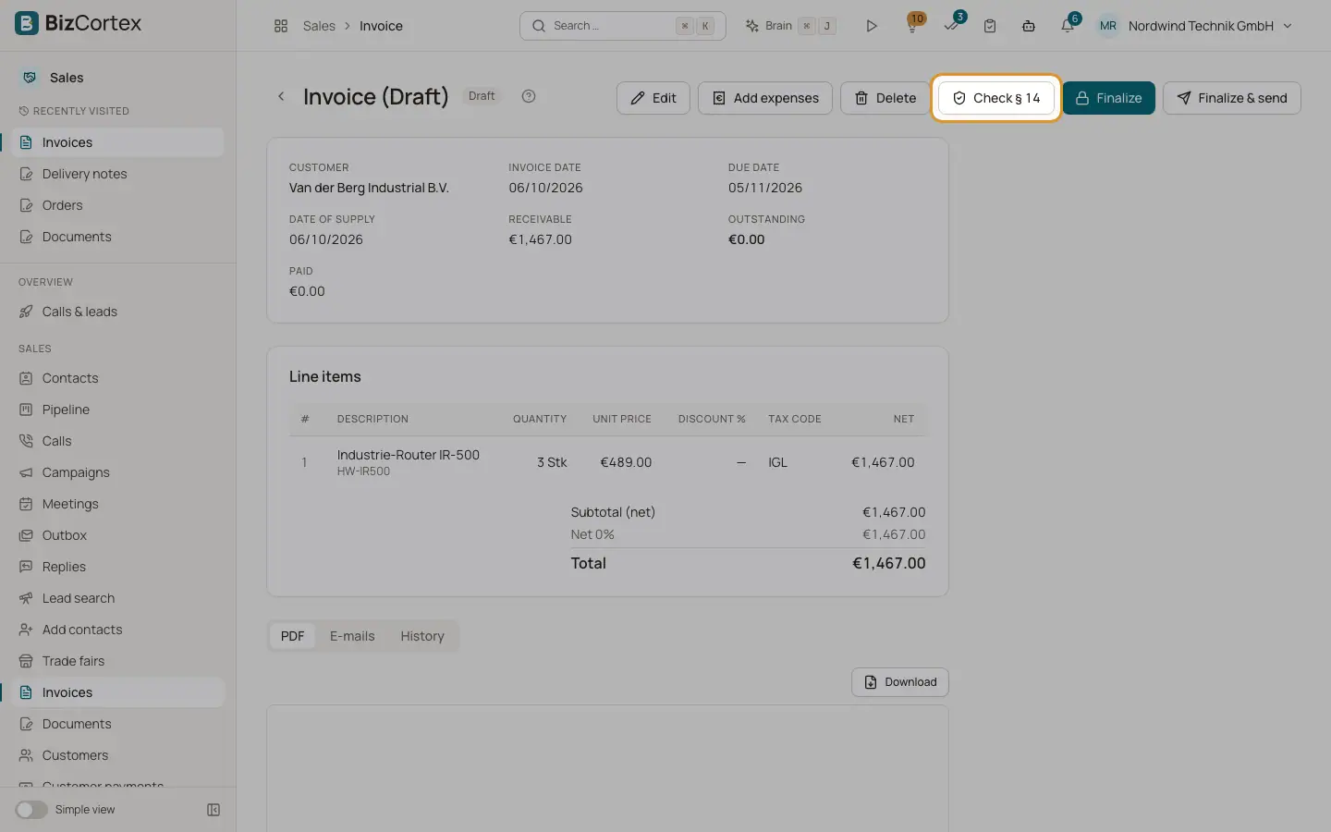Open the robot assistant icon in the top bar
This screenshot has height=832, width=1331.
point(1029,26)
